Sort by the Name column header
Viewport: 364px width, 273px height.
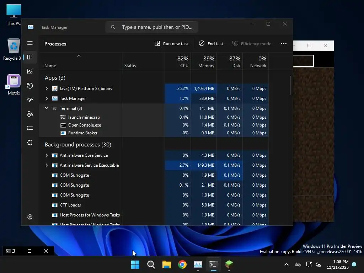pyautogui.click(x=81, y=61)
